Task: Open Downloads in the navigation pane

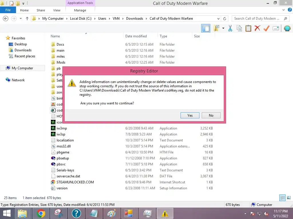Action: (23, 50)
